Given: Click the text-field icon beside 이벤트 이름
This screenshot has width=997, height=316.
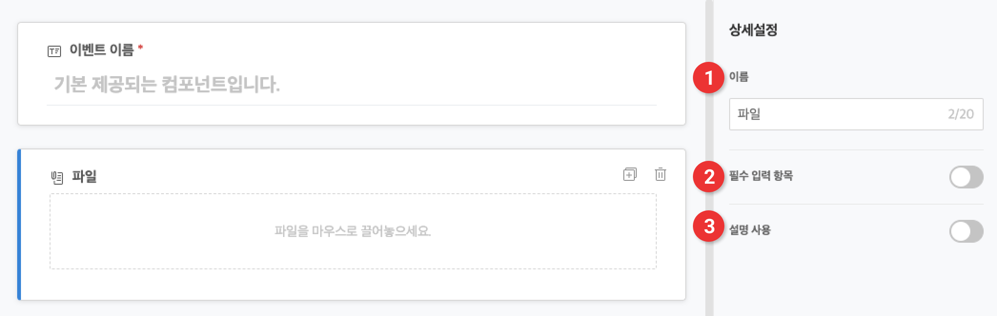Looking at the screenshot, I should (x=54, y=51).
